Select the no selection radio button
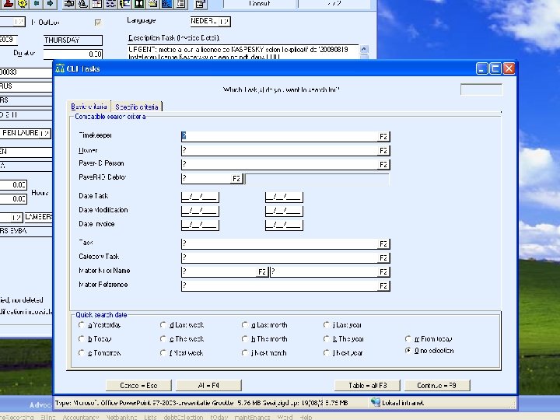The width and height of the screenshot is (560, 420). coord(408,351)
